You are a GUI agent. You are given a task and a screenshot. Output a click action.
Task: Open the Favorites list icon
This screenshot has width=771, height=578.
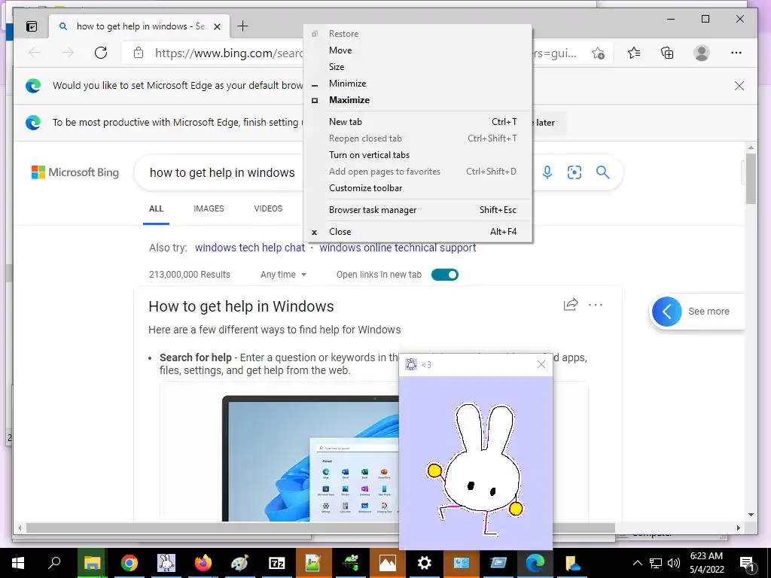click(634, 53)
